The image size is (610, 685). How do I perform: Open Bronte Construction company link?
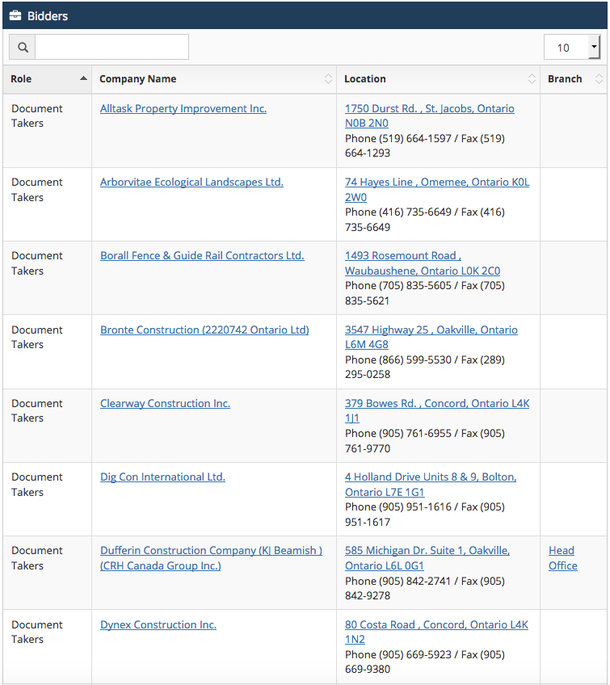[204, 330]
